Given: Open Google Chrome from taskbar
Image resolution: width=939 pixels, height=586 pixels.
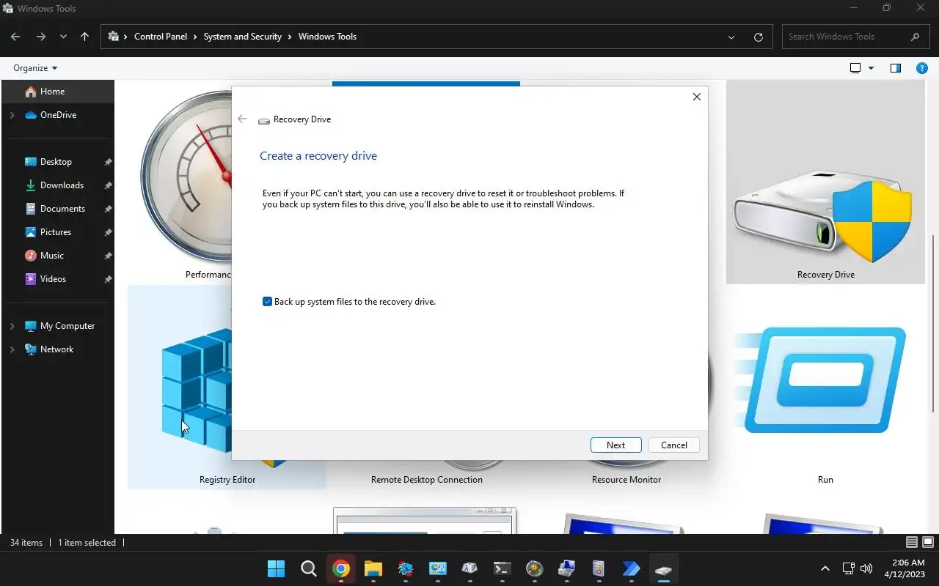Looking at the screenshot, I should click(340, 568).
